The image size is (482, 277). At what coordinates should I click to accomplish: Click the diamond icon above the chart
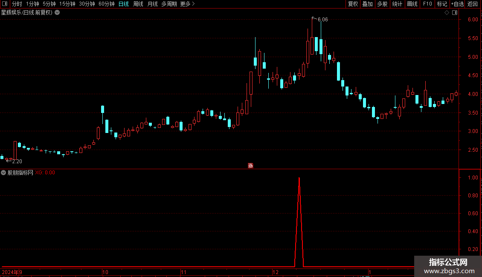(447, 13)
